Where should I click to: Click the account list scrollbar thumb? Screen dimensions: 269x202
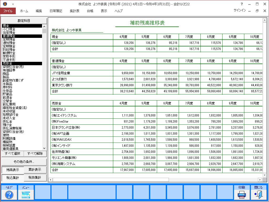click(x=44, y=31)
